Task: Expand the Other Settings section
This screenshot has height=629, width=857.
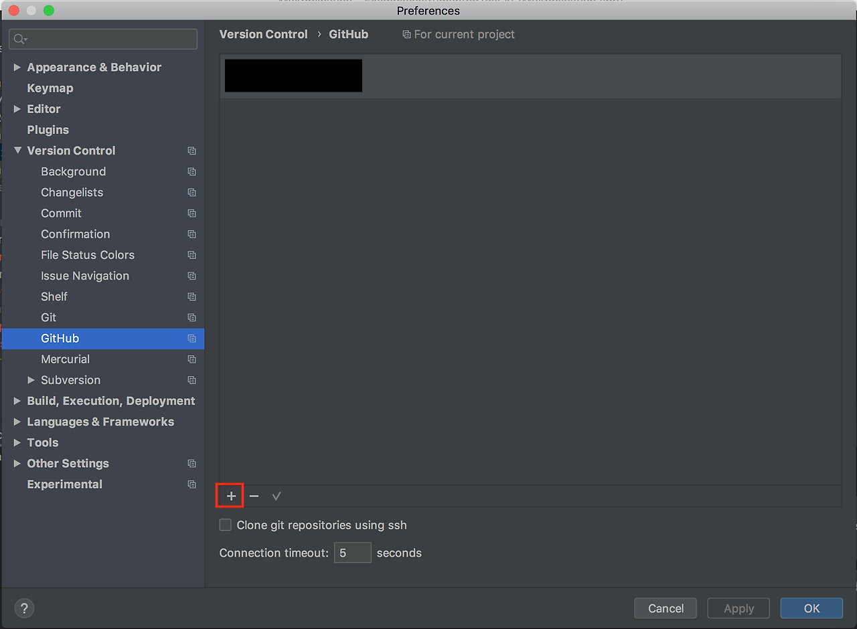Action: 17,463
